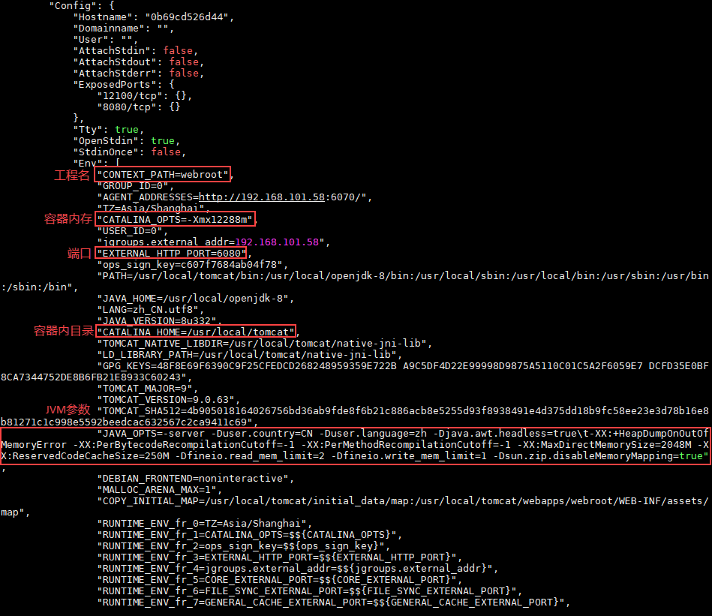712x616 pixels.
Task: Click the MALLOC_ARENA_MAX=1 entry
Action: click(159, 490)
